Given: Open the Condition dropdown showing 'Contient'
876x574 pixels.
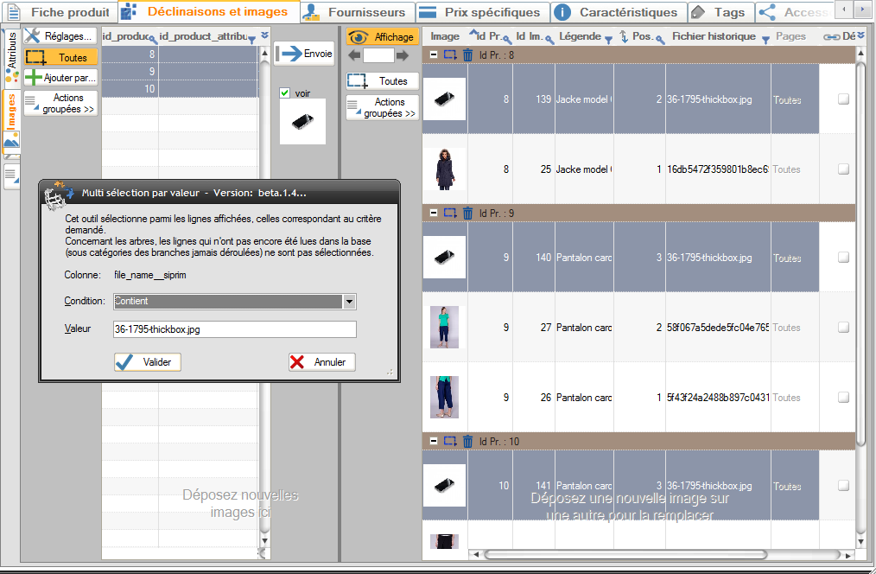Looking at the screenshot, I should click(x=349, y=302).
